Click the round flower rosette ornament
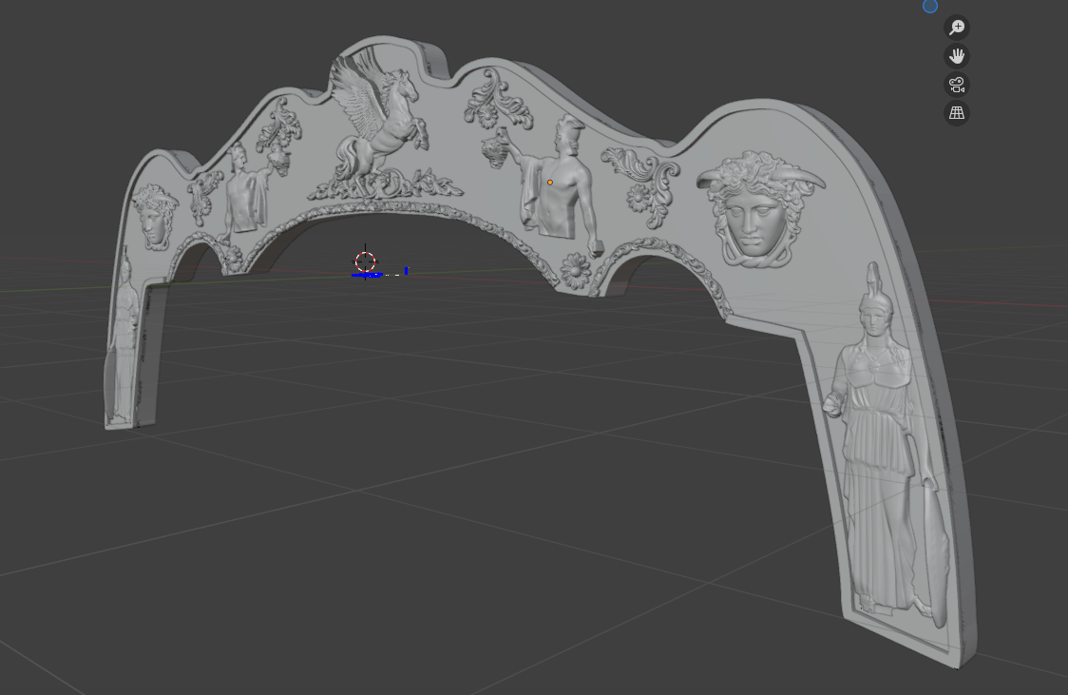 [575, 271]
